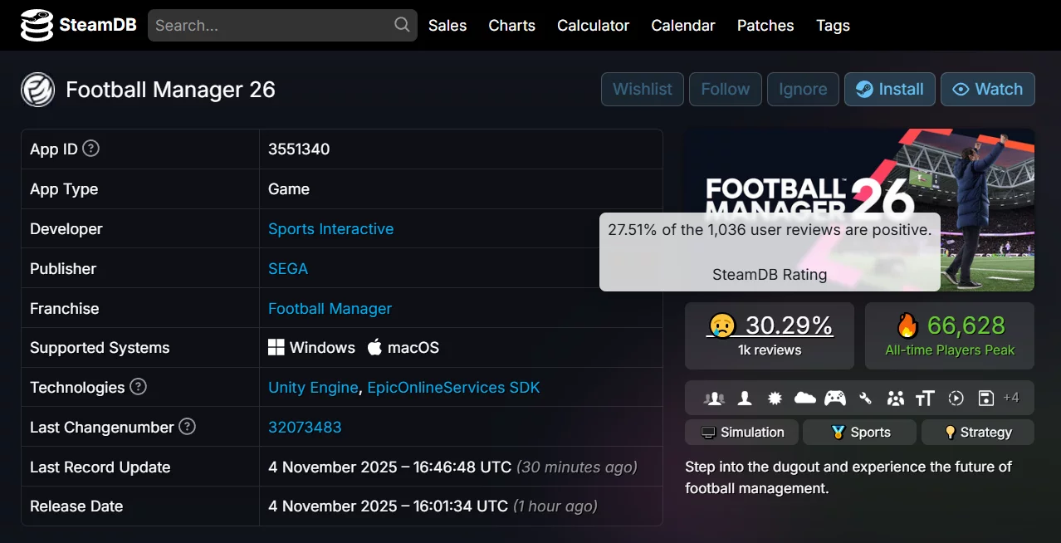This screenshot has width=1061, height=543.
Task: Toggle Wishlist for Football Manager 26
Action: (x=642, y=90)
